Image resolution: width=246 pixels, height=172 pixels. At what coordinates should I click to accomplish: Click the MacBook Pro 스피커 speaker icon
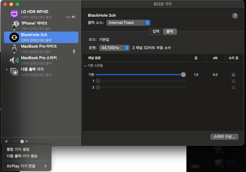coord(14,60)
